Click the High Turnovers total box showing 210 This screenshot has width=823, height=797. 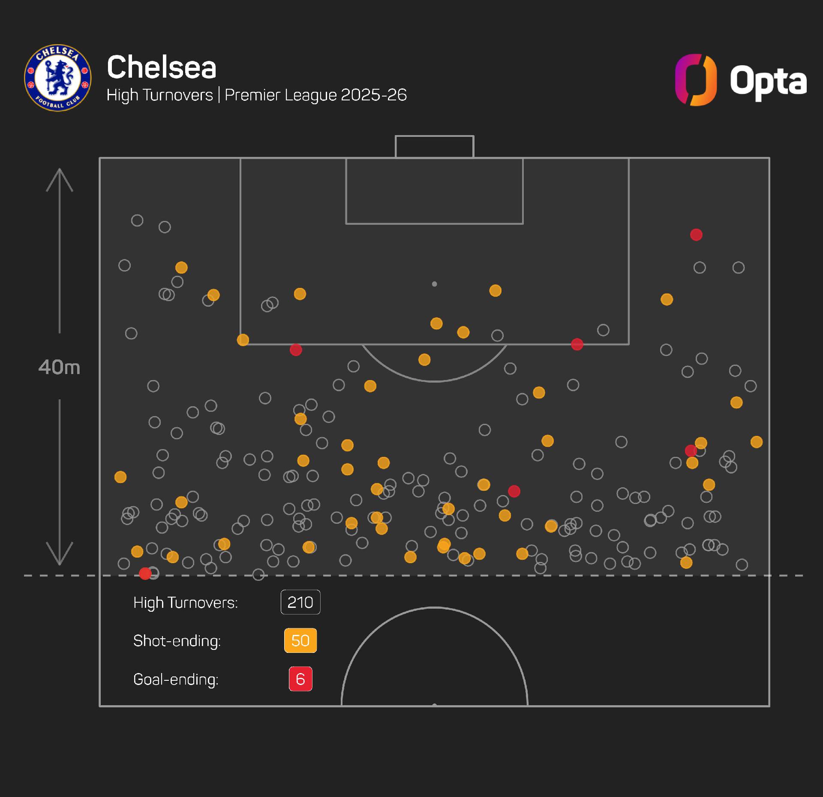click(300, 602)
